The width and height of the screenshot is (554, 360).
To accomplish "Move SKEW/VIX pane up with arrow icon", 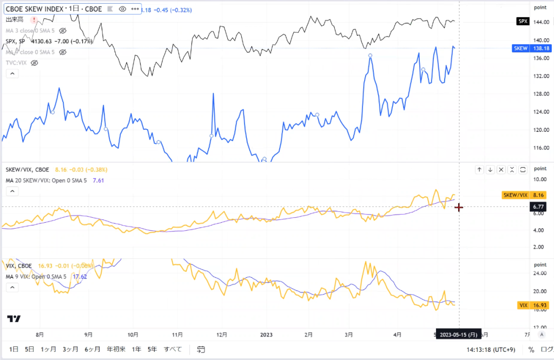I will pos(479,170).
